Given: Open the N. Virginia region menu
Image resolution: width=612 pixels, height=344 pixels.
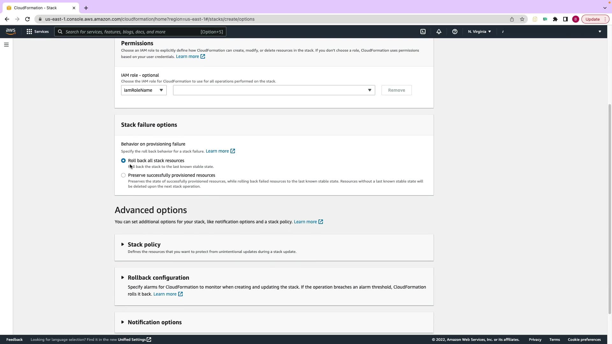Looking at the screenshot, I should tap(479, 32).
